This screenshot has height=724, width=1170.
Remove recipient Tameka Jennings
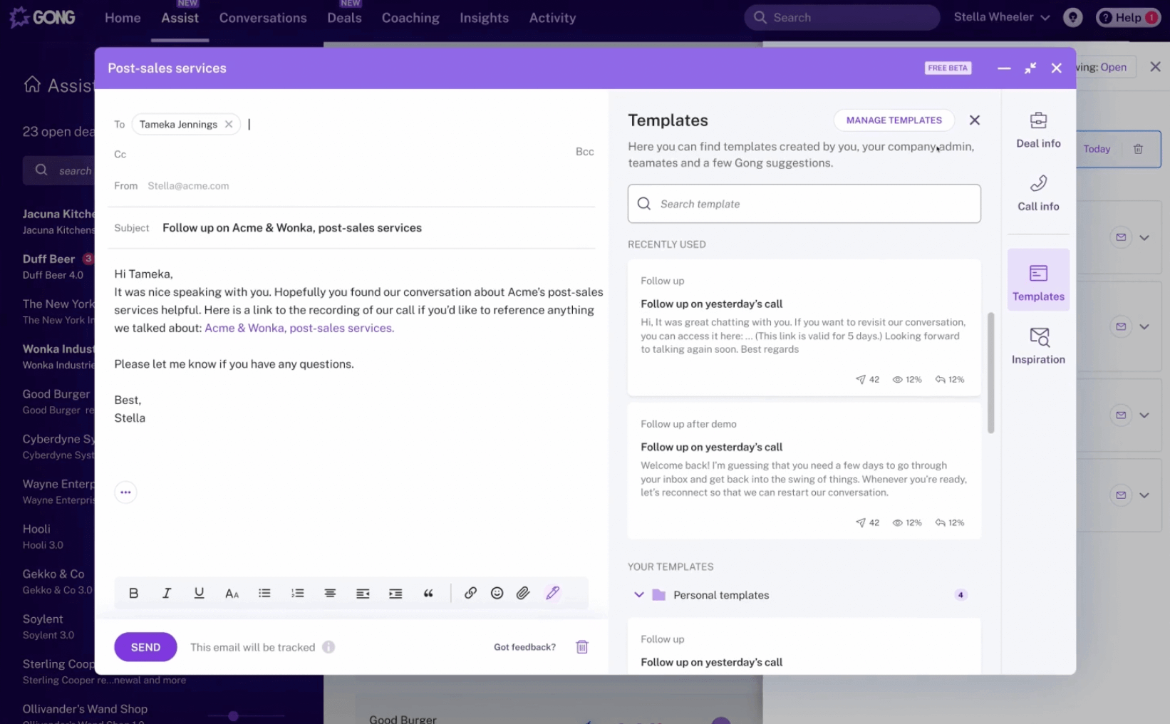pyautogui.click(x=229, y=124)
